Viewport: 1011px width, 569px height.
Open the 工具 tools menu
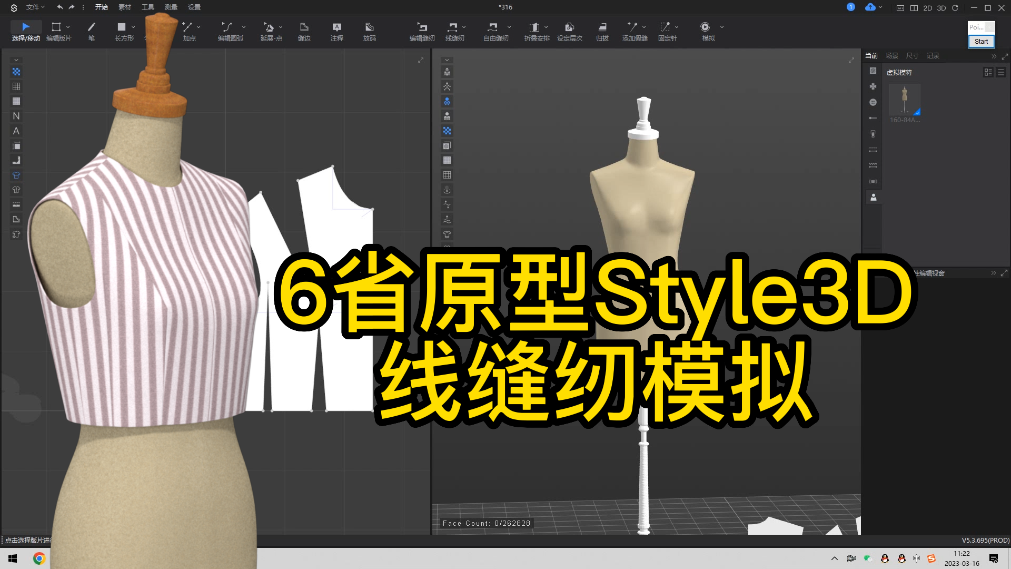tap(148, 7)
